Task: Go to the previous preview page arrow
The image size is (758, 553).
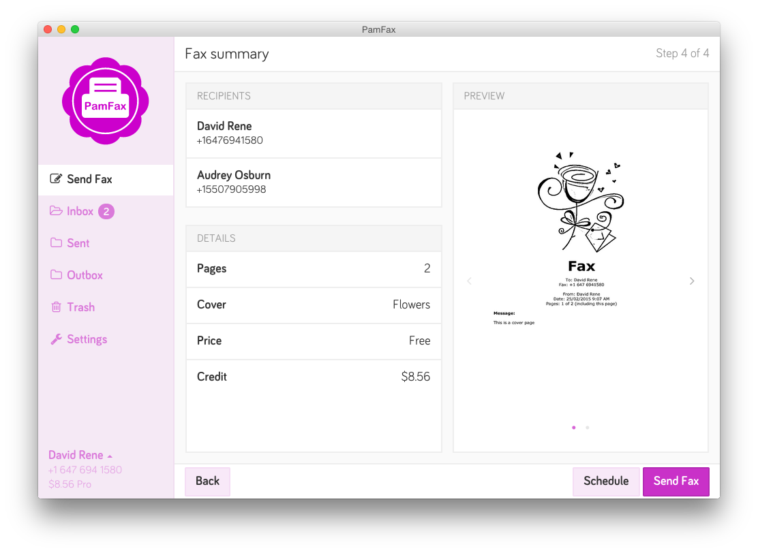Action: coord(469,281)
